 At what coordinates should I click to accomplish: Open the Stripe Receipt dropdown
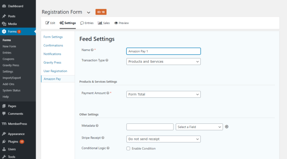point(163,139)
